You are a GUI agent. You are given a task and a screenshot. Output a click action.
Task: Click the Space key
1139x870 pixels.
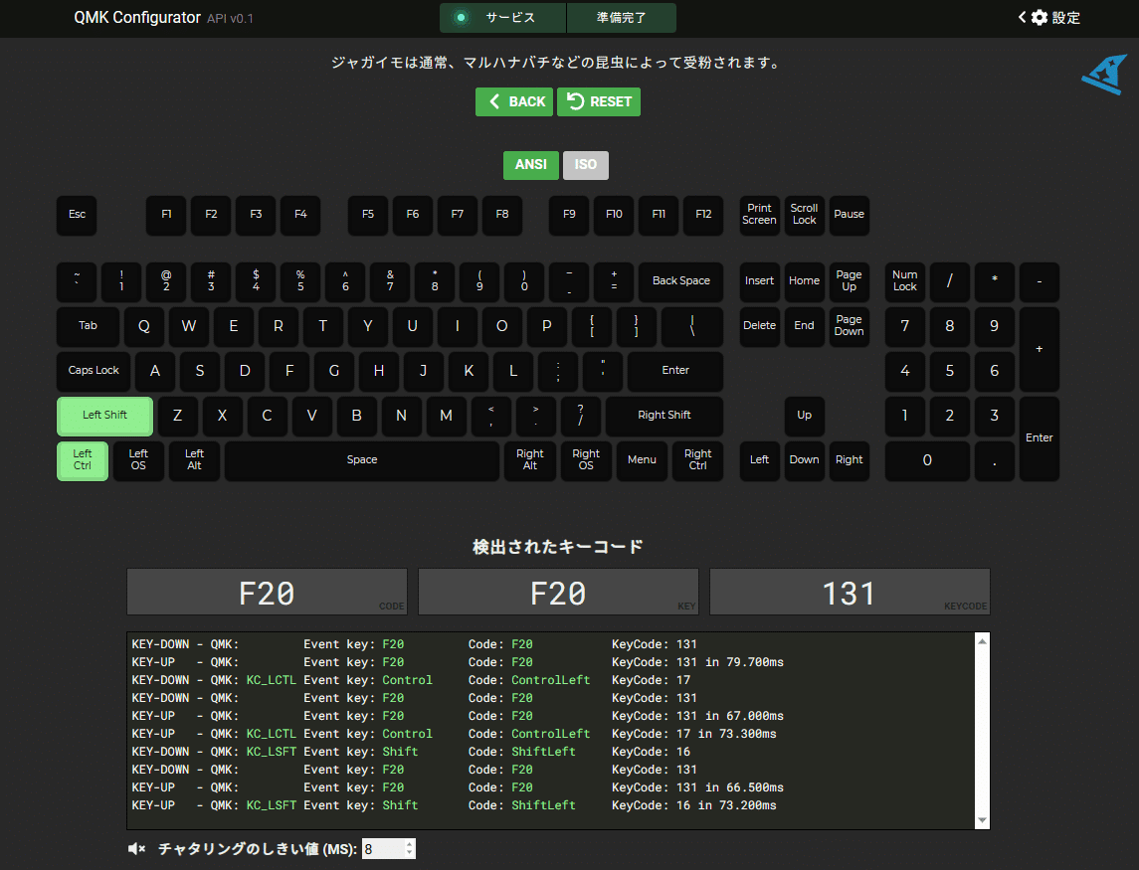click(362, 460)
